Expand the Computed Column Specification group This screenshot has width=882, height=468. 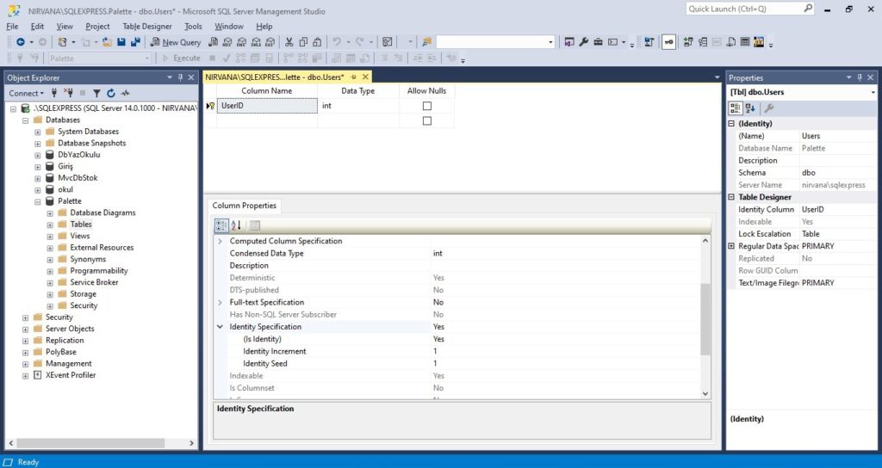click(220, 241)
